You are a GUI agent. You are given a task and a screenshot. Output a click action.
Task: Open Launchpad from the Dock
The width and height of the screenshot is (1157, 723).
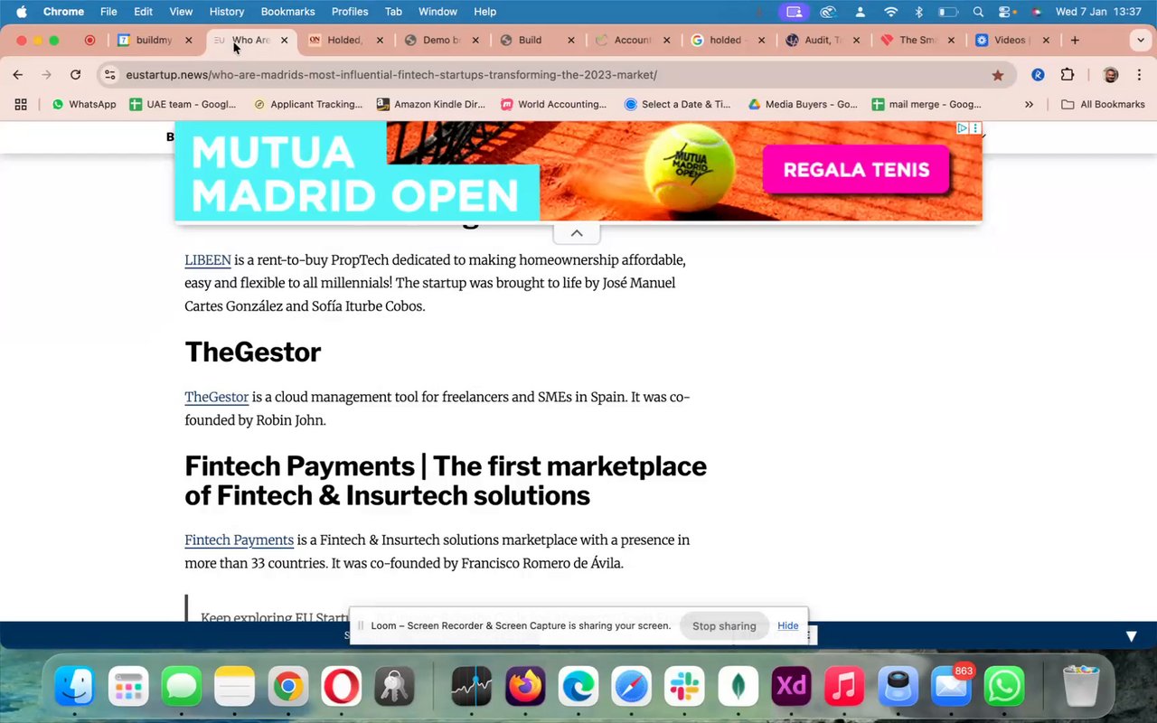pos(128,688)
